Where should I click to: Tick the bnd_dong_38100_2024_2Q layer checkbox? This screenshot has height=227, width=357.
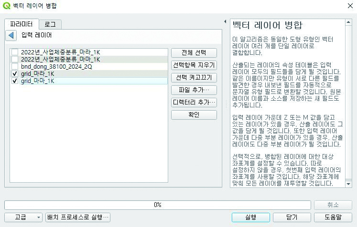pos(15,67)
